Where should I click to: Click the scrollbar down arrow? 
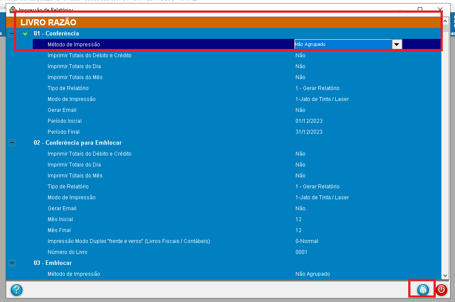[x=445, y=276]
